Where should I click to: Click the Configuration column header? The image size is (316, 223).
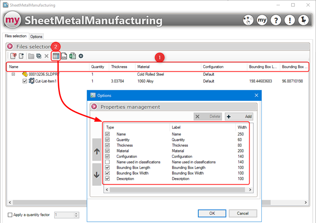[224, 67]
